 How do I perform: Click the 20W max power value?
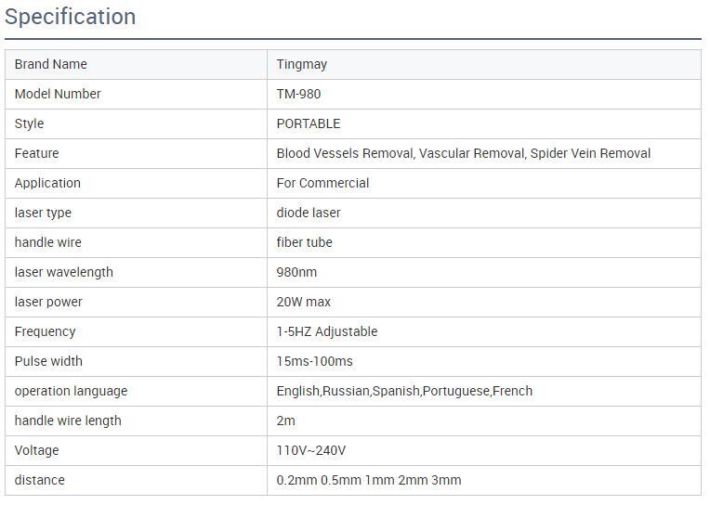pos(304,302)
